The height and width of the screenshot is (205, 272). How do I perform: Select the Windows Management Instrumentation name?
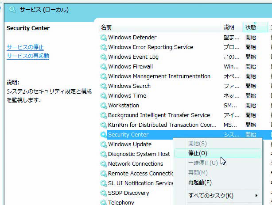point(159,76)
